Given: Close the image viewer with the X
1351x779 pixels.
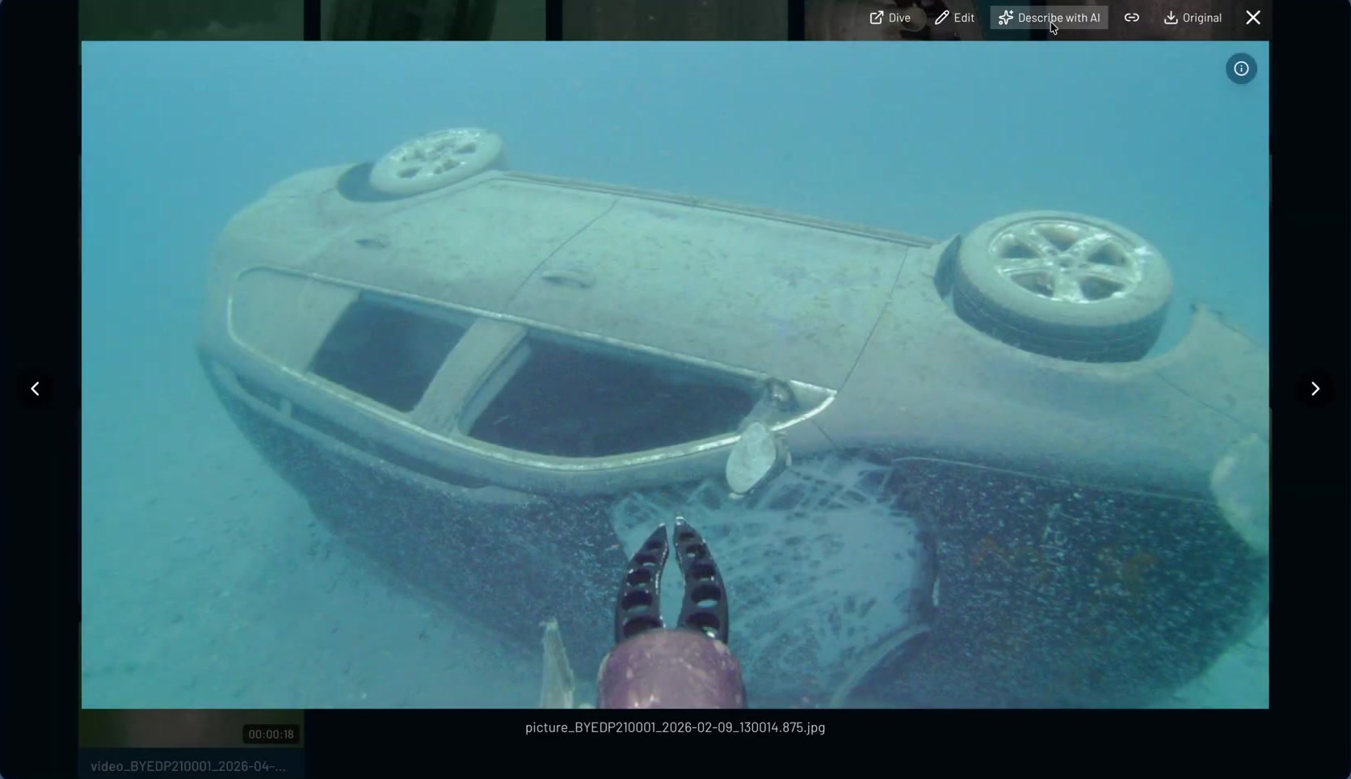Looking at the screenshot, I should [1253, 18].
